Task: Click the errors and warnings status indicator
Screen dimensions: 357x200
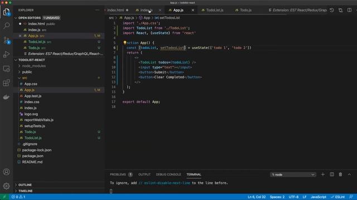Action: coord(18,197)
